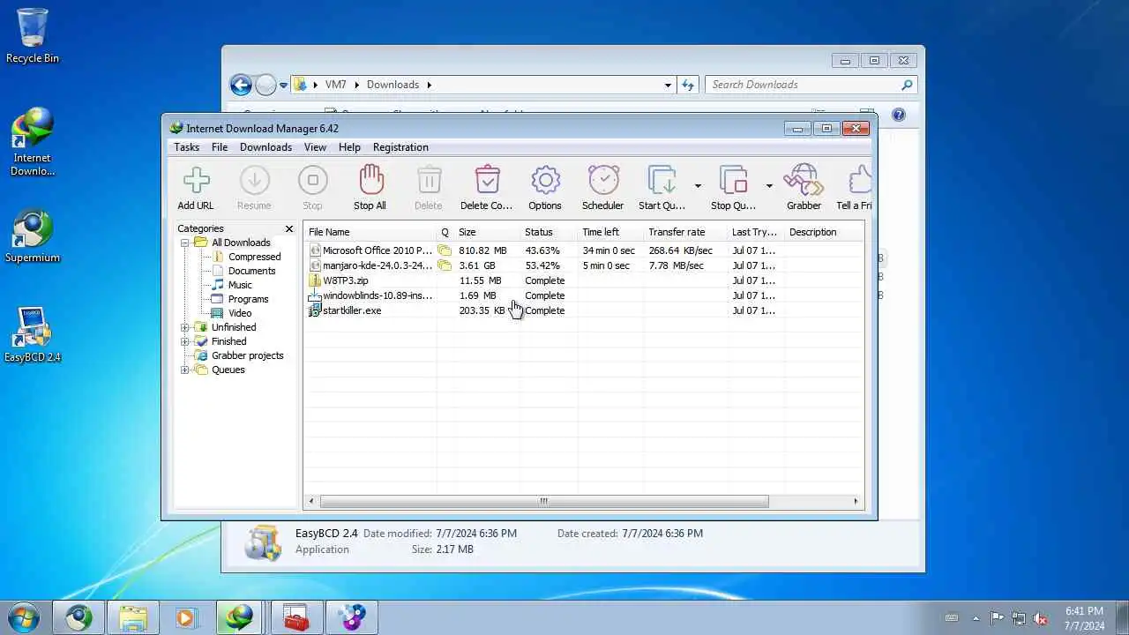The height and width of the screenshot is (635, 1129).
Task: Click the Stop All hand icon
Action: pyautogui.click(x=370, y=180)
